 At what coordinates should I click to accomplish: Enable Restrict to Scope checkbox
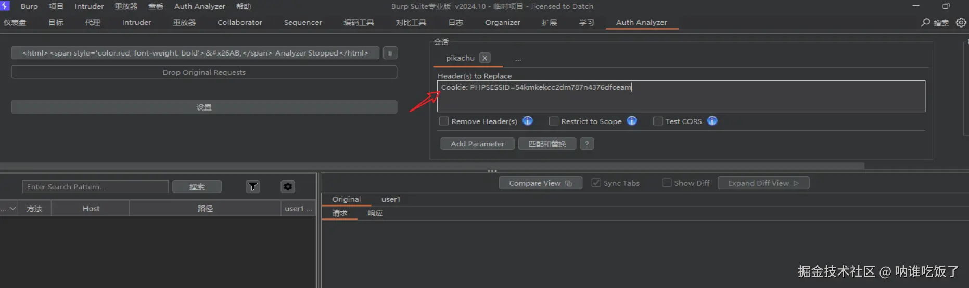coord(554,121)
